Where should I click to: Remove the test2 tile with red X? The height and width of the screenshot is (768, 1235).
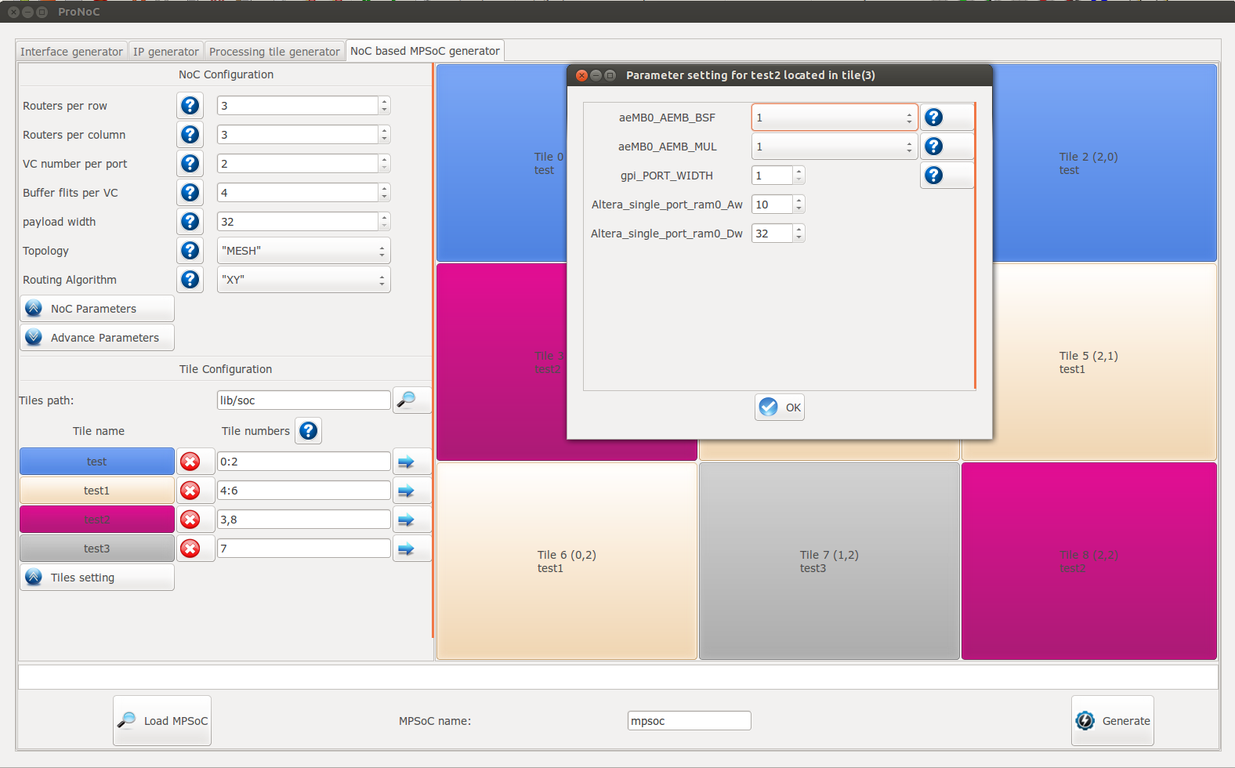pyautogui.click(x=190, y=520)
